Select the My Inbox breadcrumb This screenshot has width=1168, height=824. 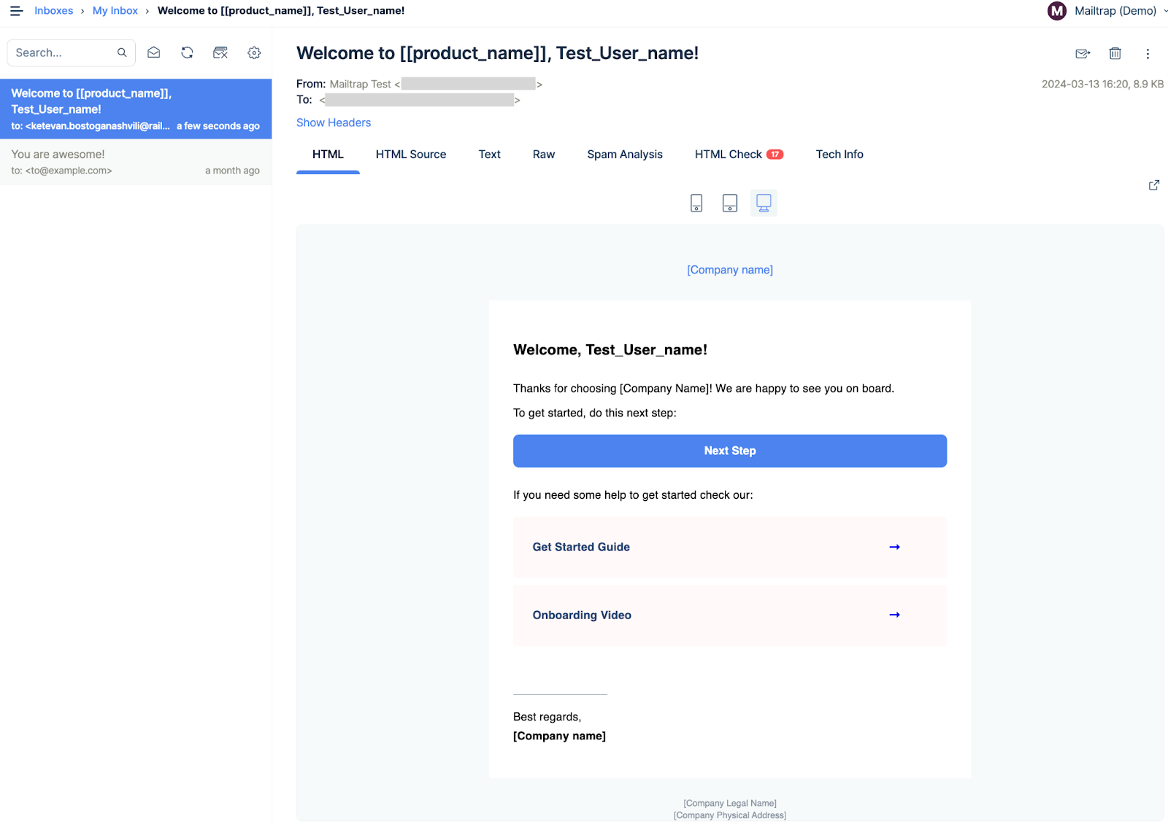click(115, 10)
